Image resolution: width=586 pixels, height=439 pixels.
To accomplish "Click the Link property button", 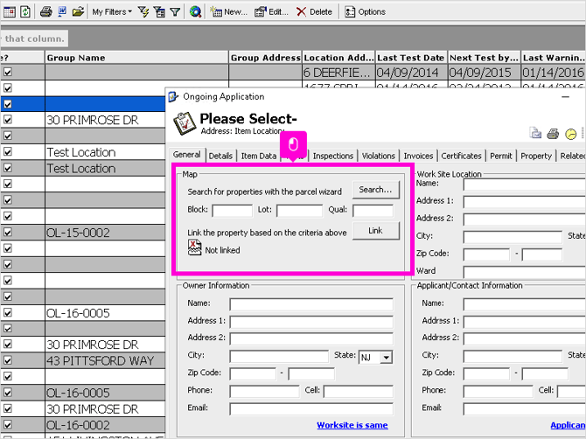I will point(375,231).
